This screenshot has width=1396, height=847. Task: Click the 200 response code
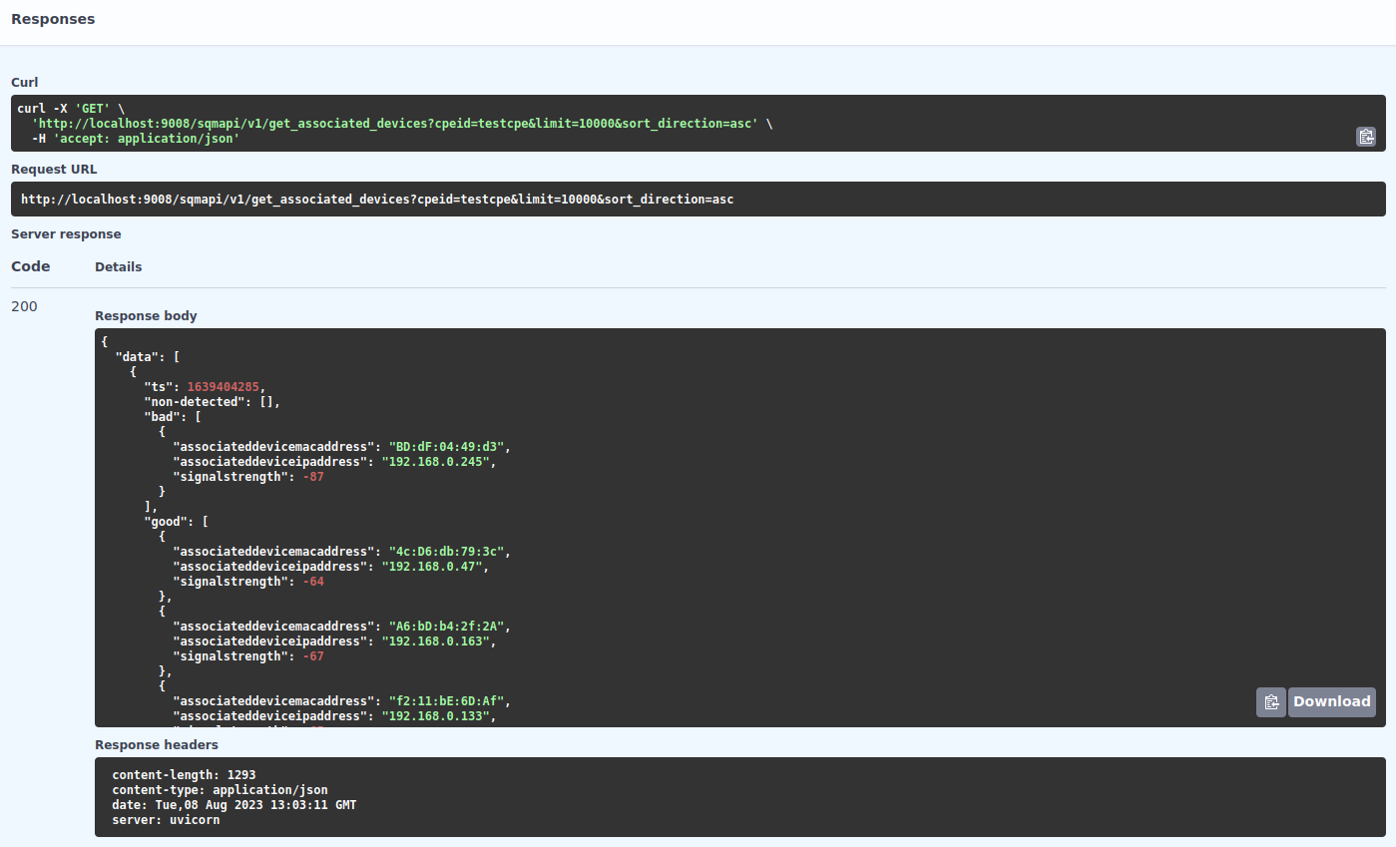coord(24,306)
